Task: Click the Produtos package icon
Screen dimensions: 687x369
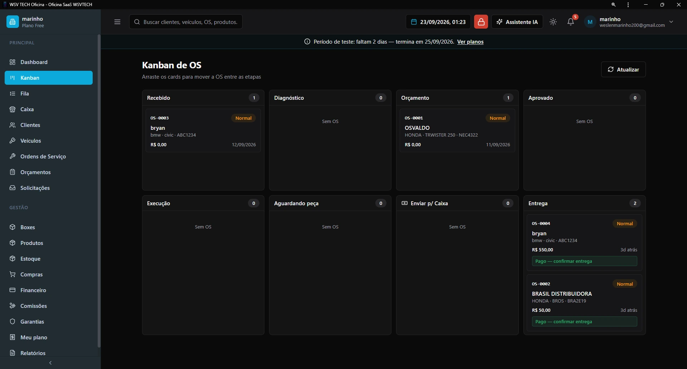Action: point(13,243)
